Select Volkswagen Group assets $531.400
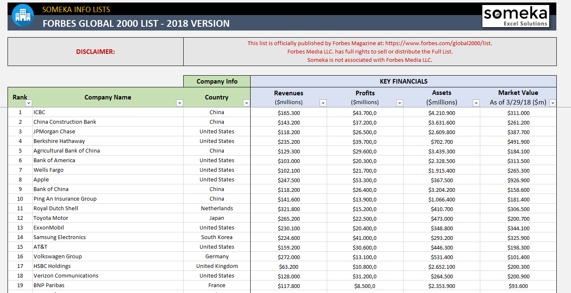 442,257
